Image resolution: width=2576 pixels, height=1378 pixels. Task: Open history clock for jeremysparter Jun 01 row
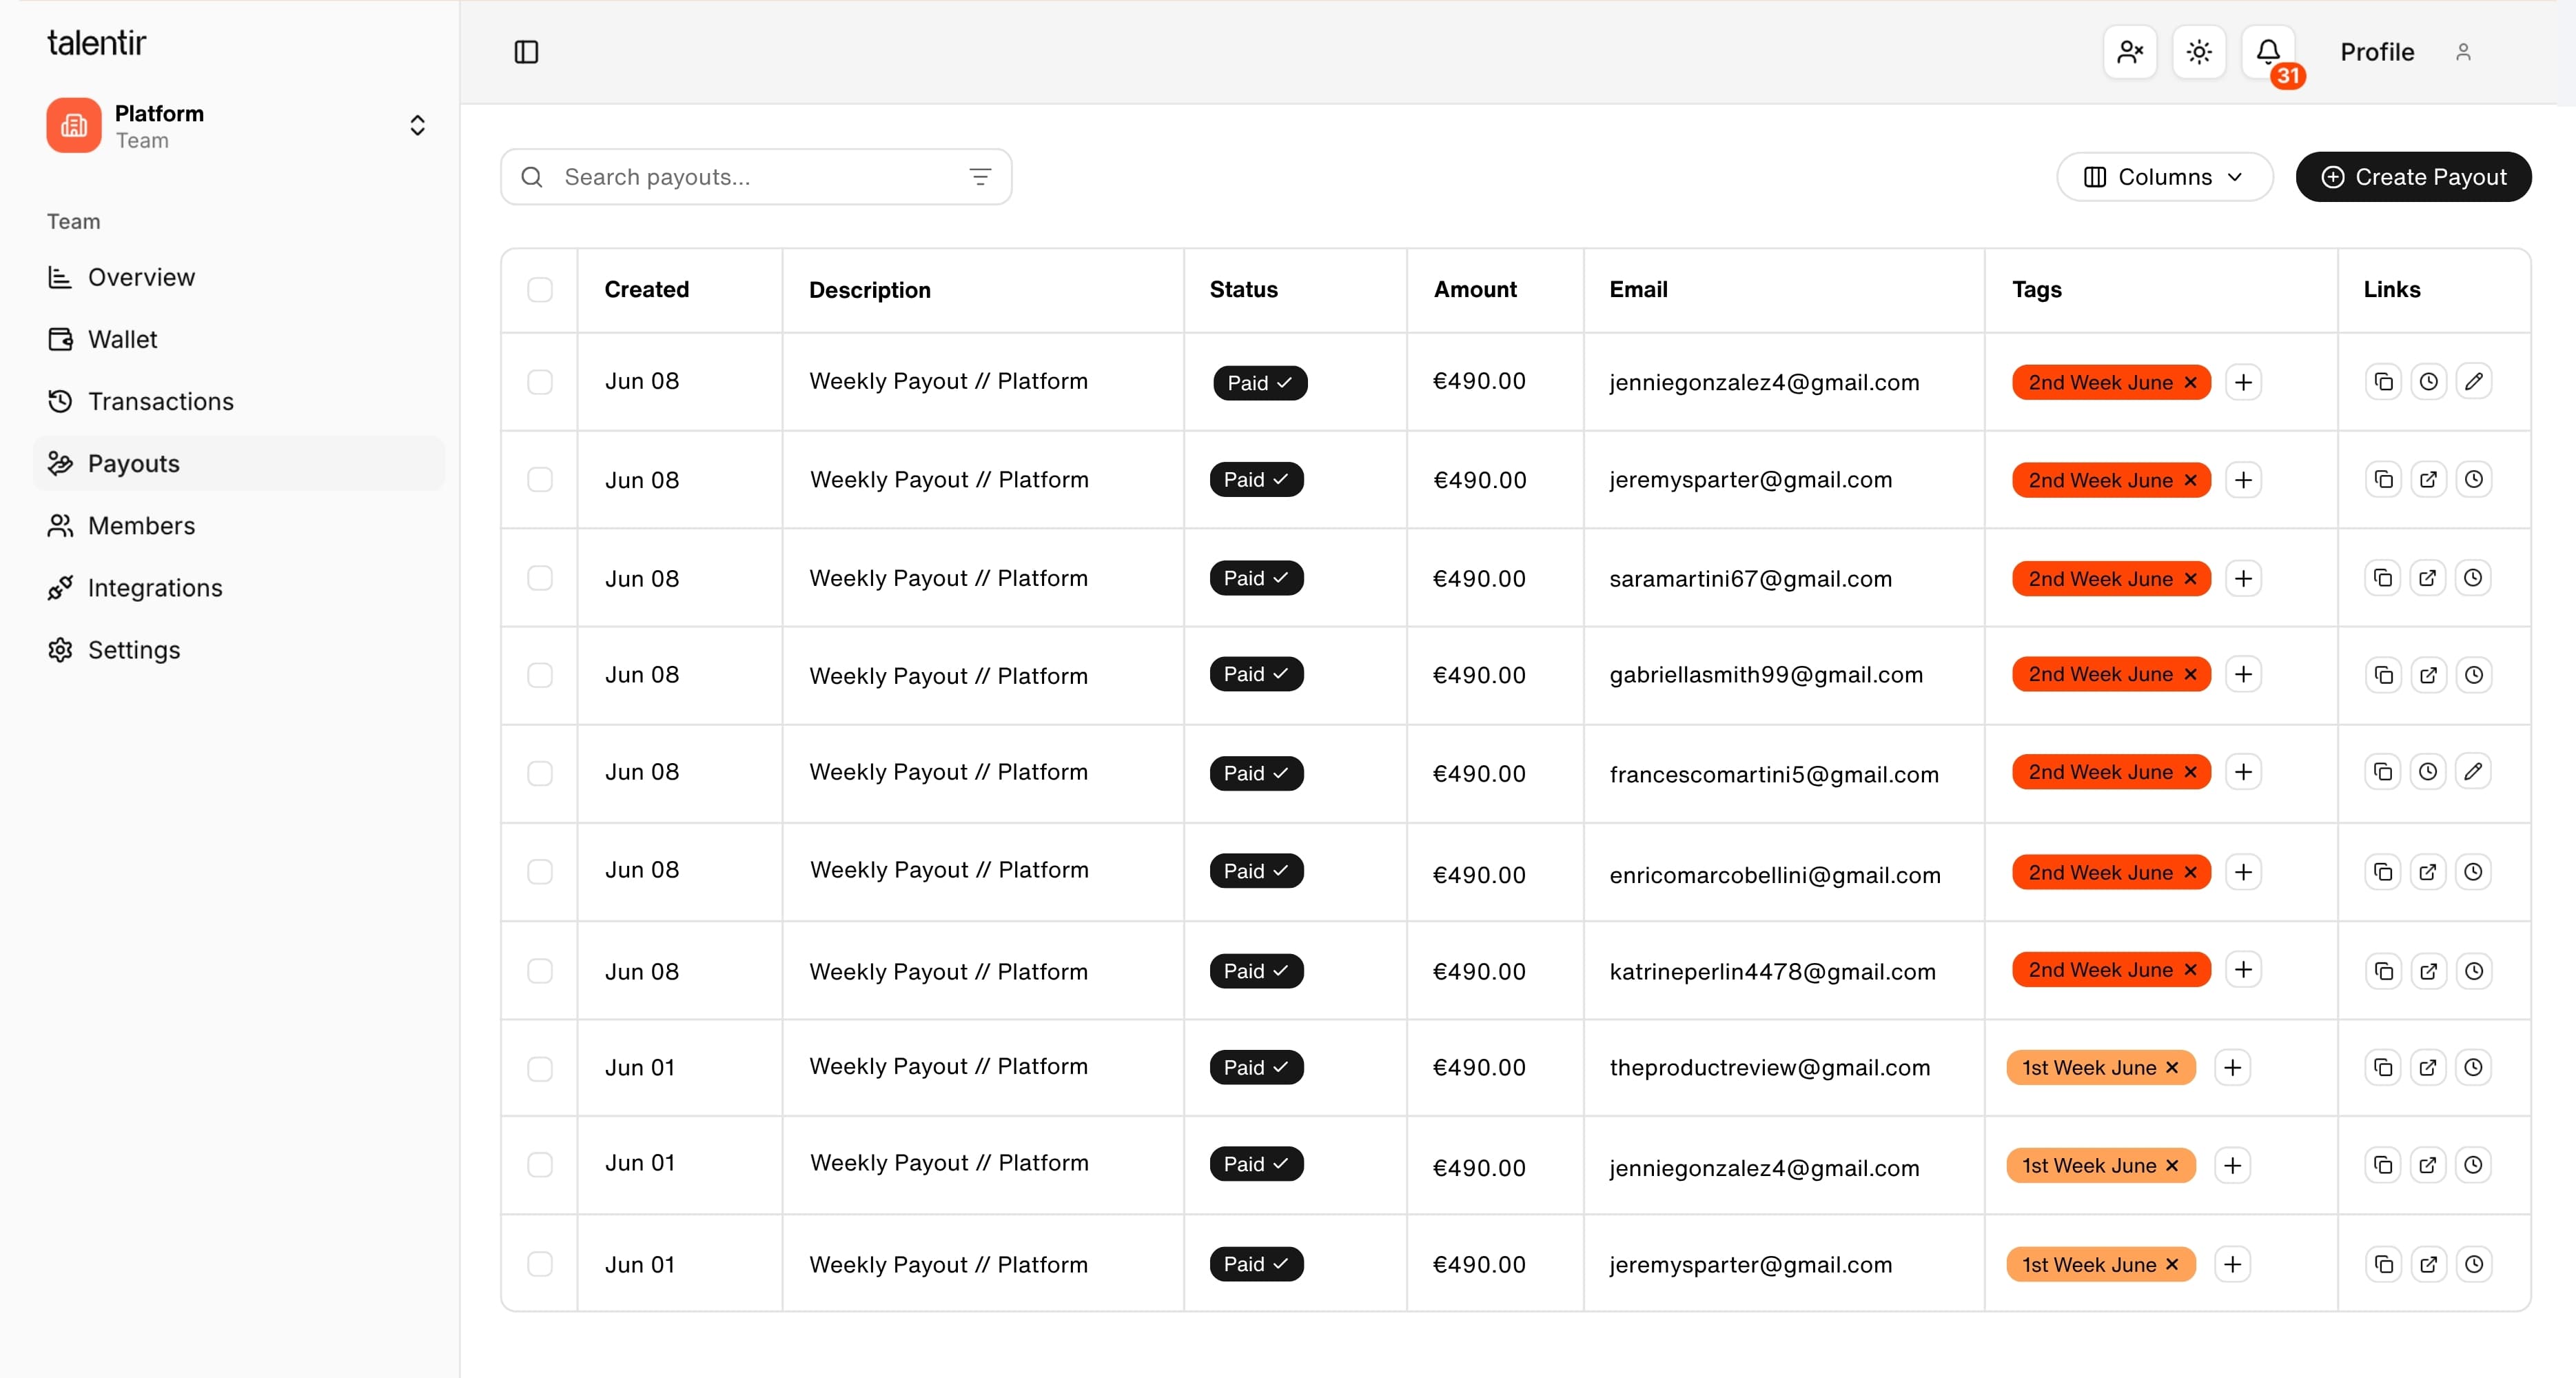[2474, 1265]
